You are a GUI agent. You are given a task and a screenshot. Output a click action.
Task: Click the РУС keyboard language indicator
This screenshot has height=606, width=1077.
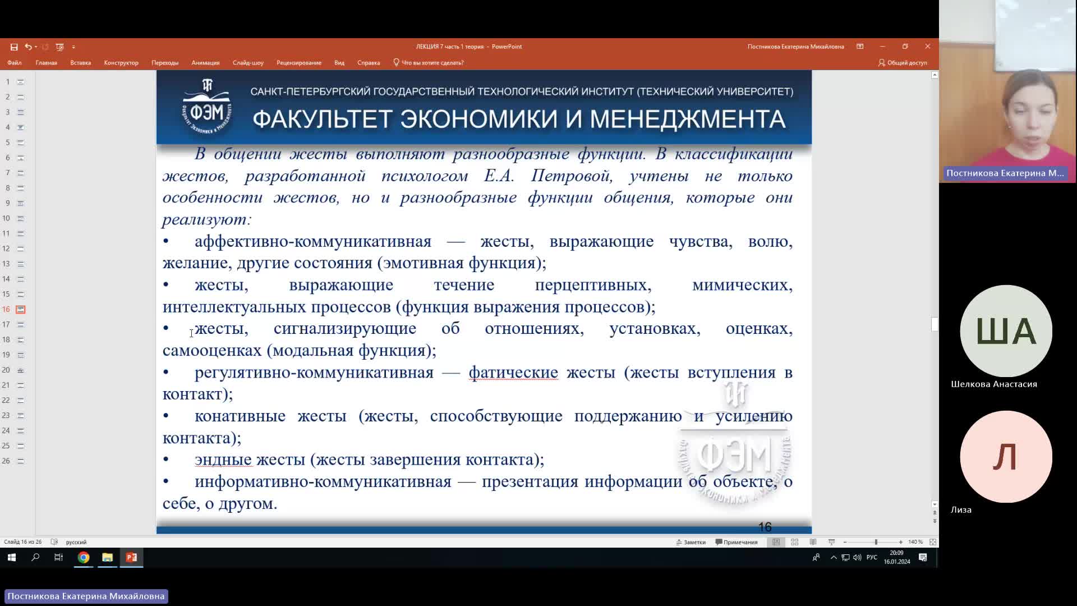tap(872, 557)
